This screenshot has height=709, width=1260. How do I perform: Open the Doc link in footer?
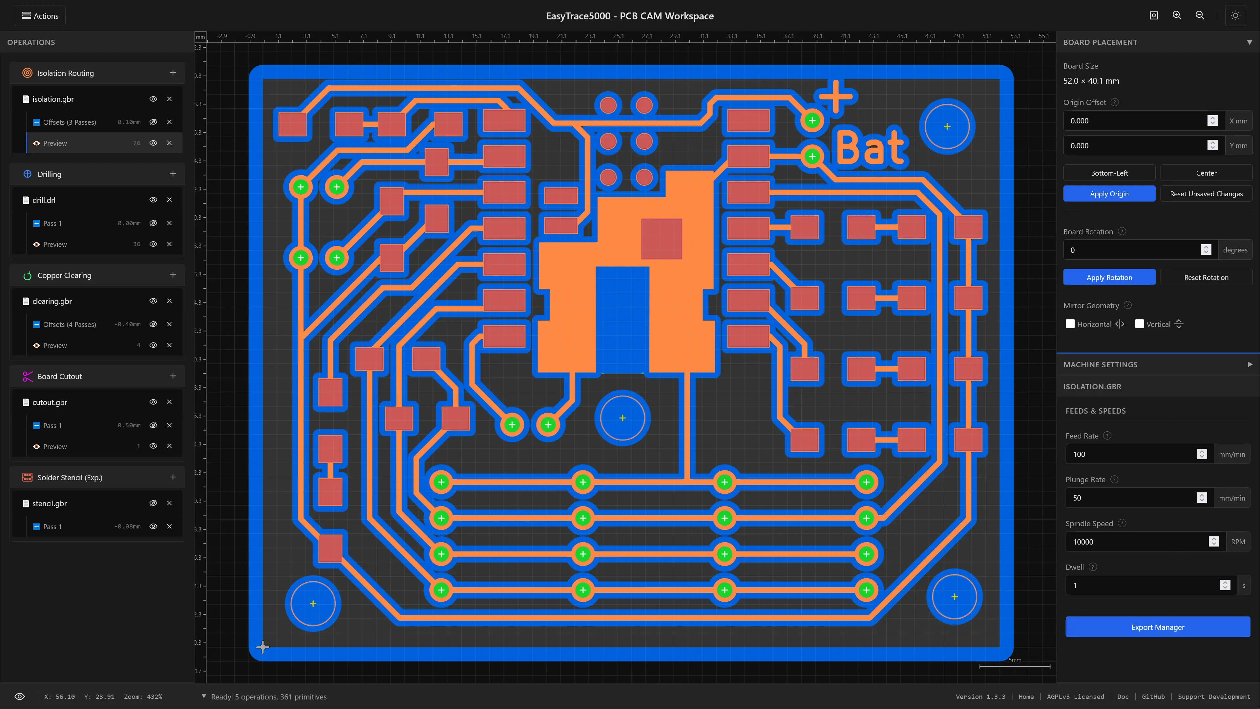click(x=1123, y=696)
